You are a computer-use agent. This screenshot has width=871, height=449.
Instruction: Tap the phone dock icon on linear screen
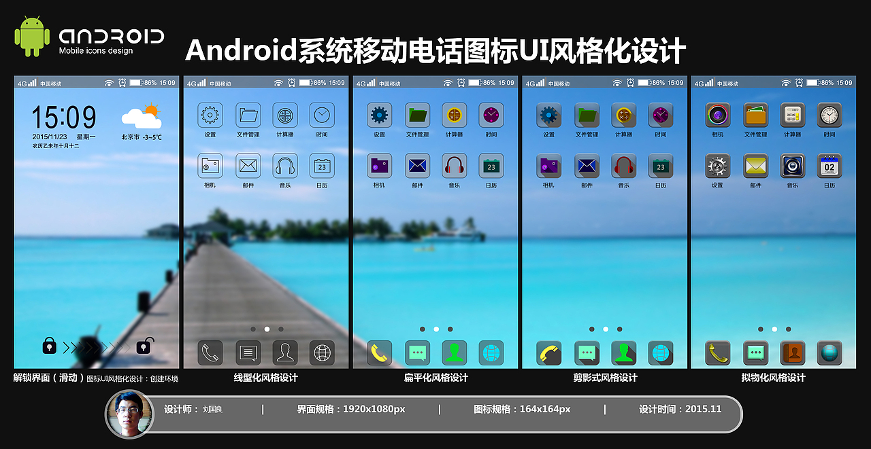point(210,352)
